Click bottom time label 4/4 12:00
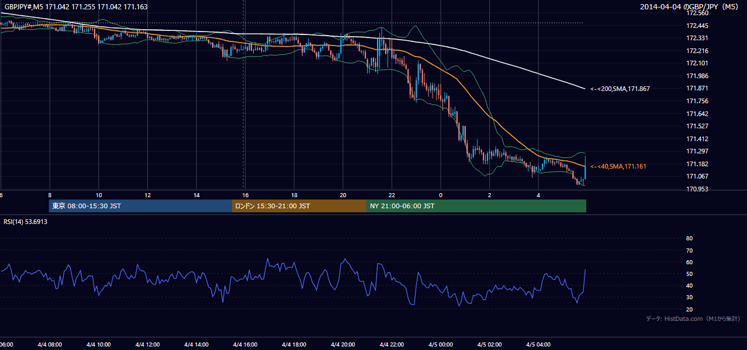This screenshot has width=747, height=350. (x=148, y=345)
